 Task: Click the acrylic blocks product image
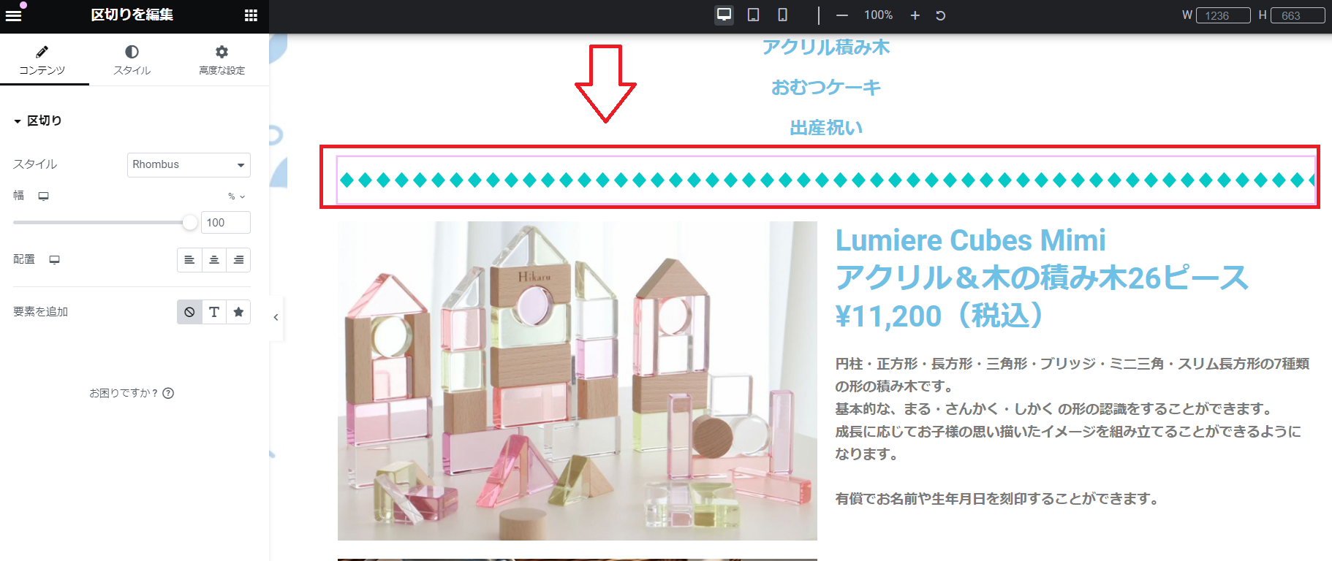(578, 381)
